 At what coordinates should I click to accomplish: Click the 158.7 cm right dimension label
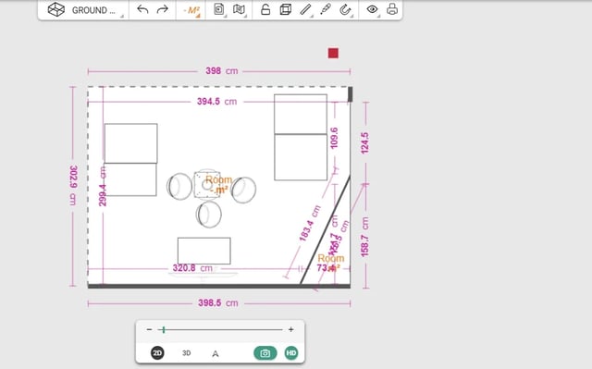tap(364, 238)
